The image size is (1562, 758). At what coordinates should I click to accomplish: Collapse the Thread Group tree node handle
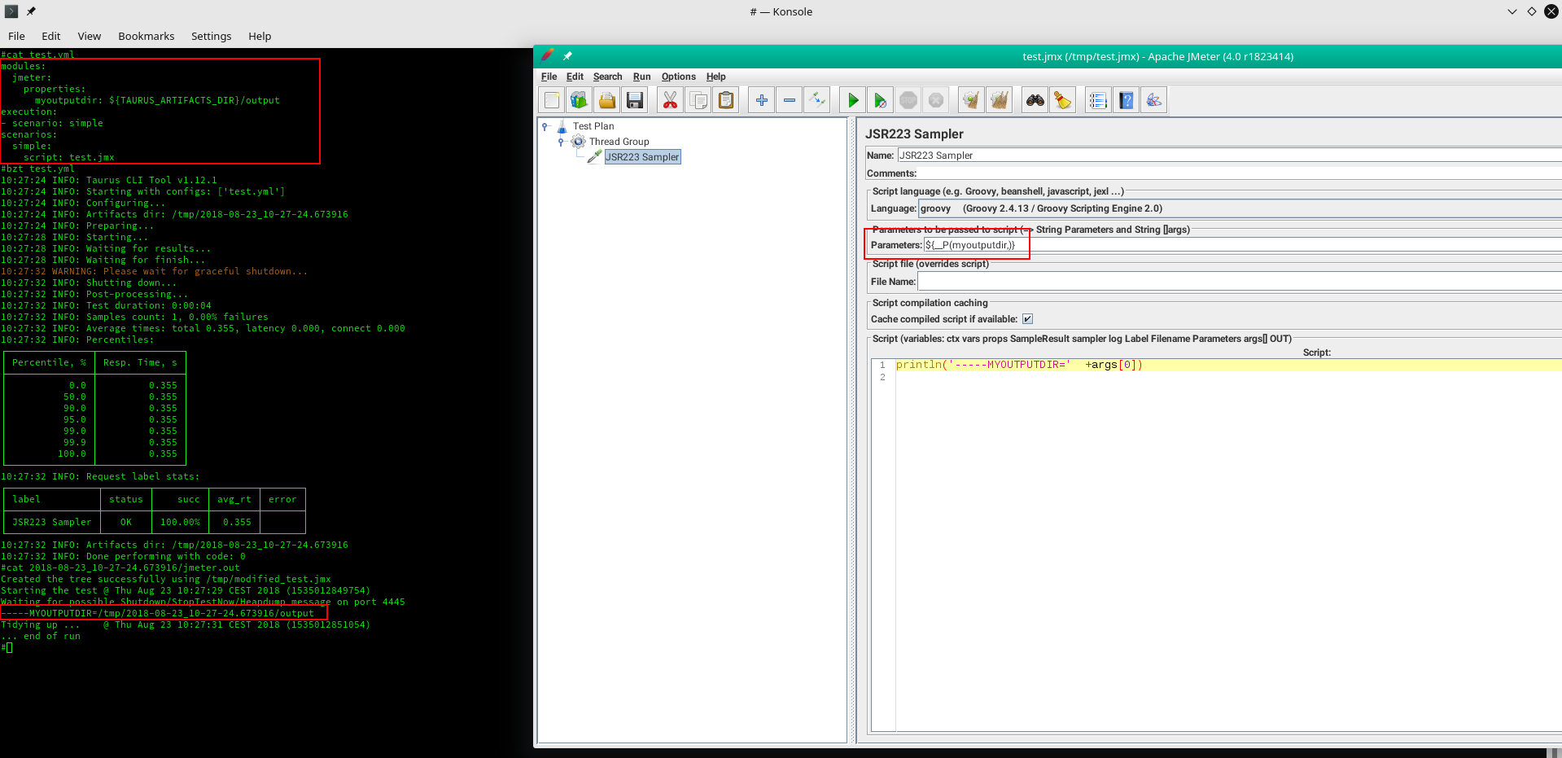(x=562, y=142)
